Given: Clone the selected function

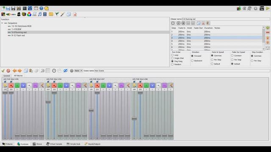Looking at the screenshot, I should (x=69, y=14).
